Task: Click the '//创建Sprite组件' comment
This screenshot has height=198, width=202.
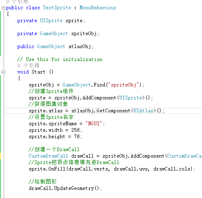Action: click(51, 91)
